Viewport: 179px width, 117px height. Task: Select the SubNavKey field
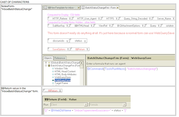coord(58,26)
